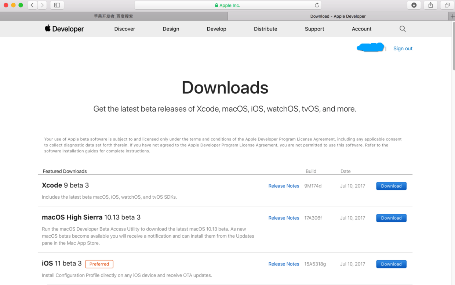Click the green lock in the address bar
Viewport: 455px width, 285px height.
click(216, 6)
